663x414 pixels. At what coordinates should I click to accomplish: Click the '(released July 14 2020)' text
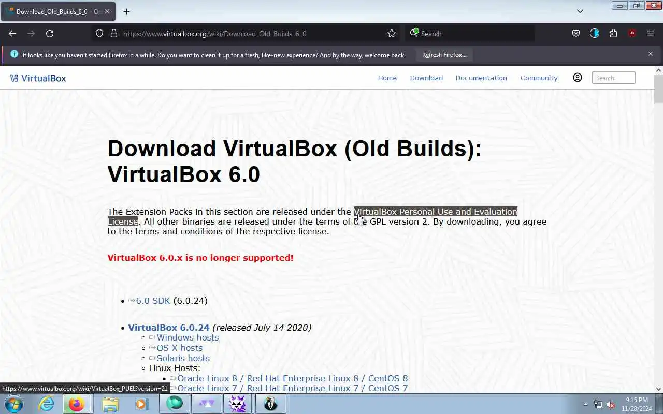(x=262, y=328)
